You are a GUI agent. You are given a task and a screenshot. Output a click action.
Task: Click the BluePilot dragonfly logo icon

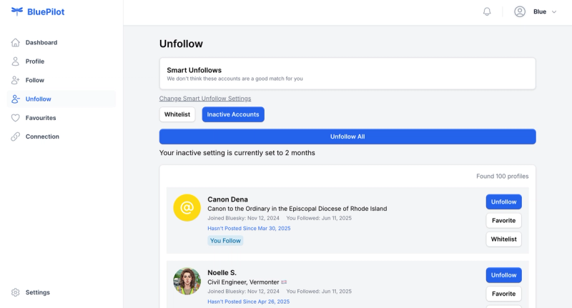(x=16, y=11)
